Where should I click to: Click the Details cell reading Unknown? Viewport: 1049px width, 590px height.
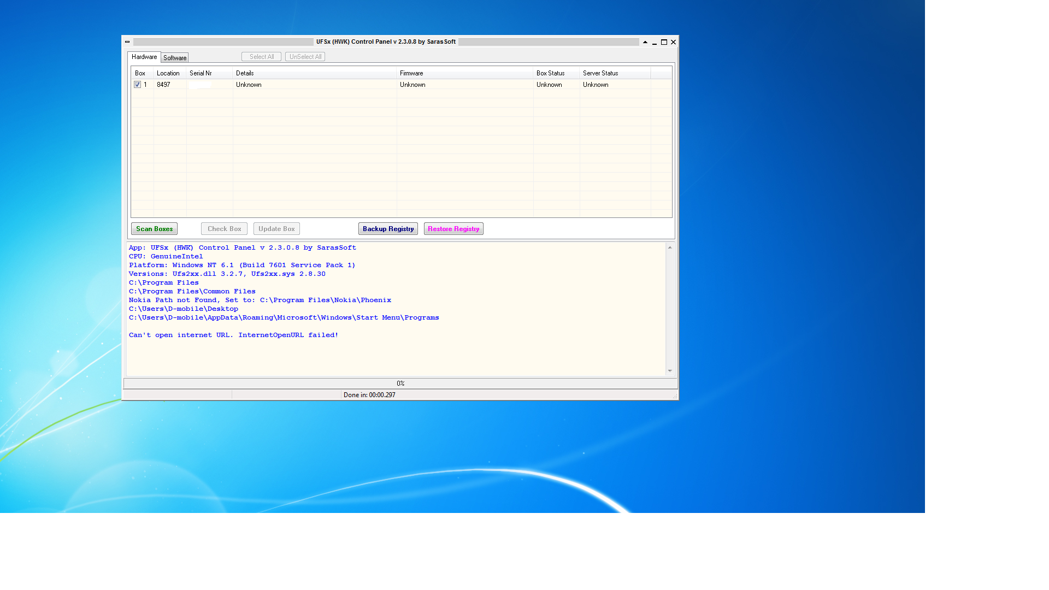(249, 85)
